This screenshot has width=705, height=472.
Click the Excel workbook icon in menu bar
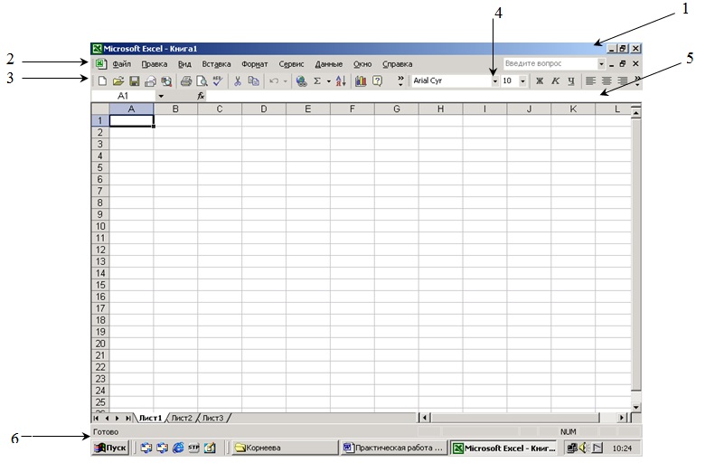101,64
